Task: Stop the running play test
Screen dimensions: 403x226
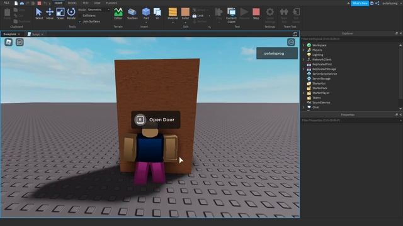Action: (x=256, y=14)
